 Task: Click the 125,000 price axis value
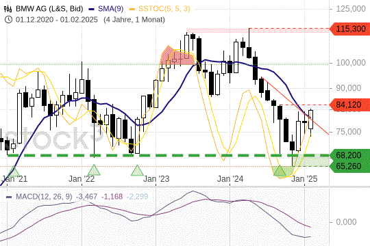351,9
